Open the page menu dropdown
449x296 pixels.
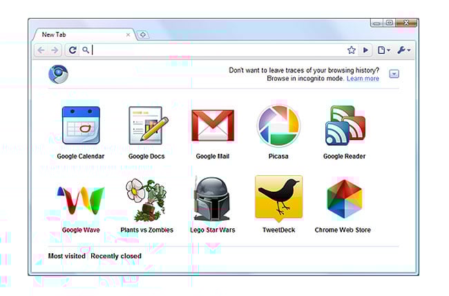click(383, 50)
